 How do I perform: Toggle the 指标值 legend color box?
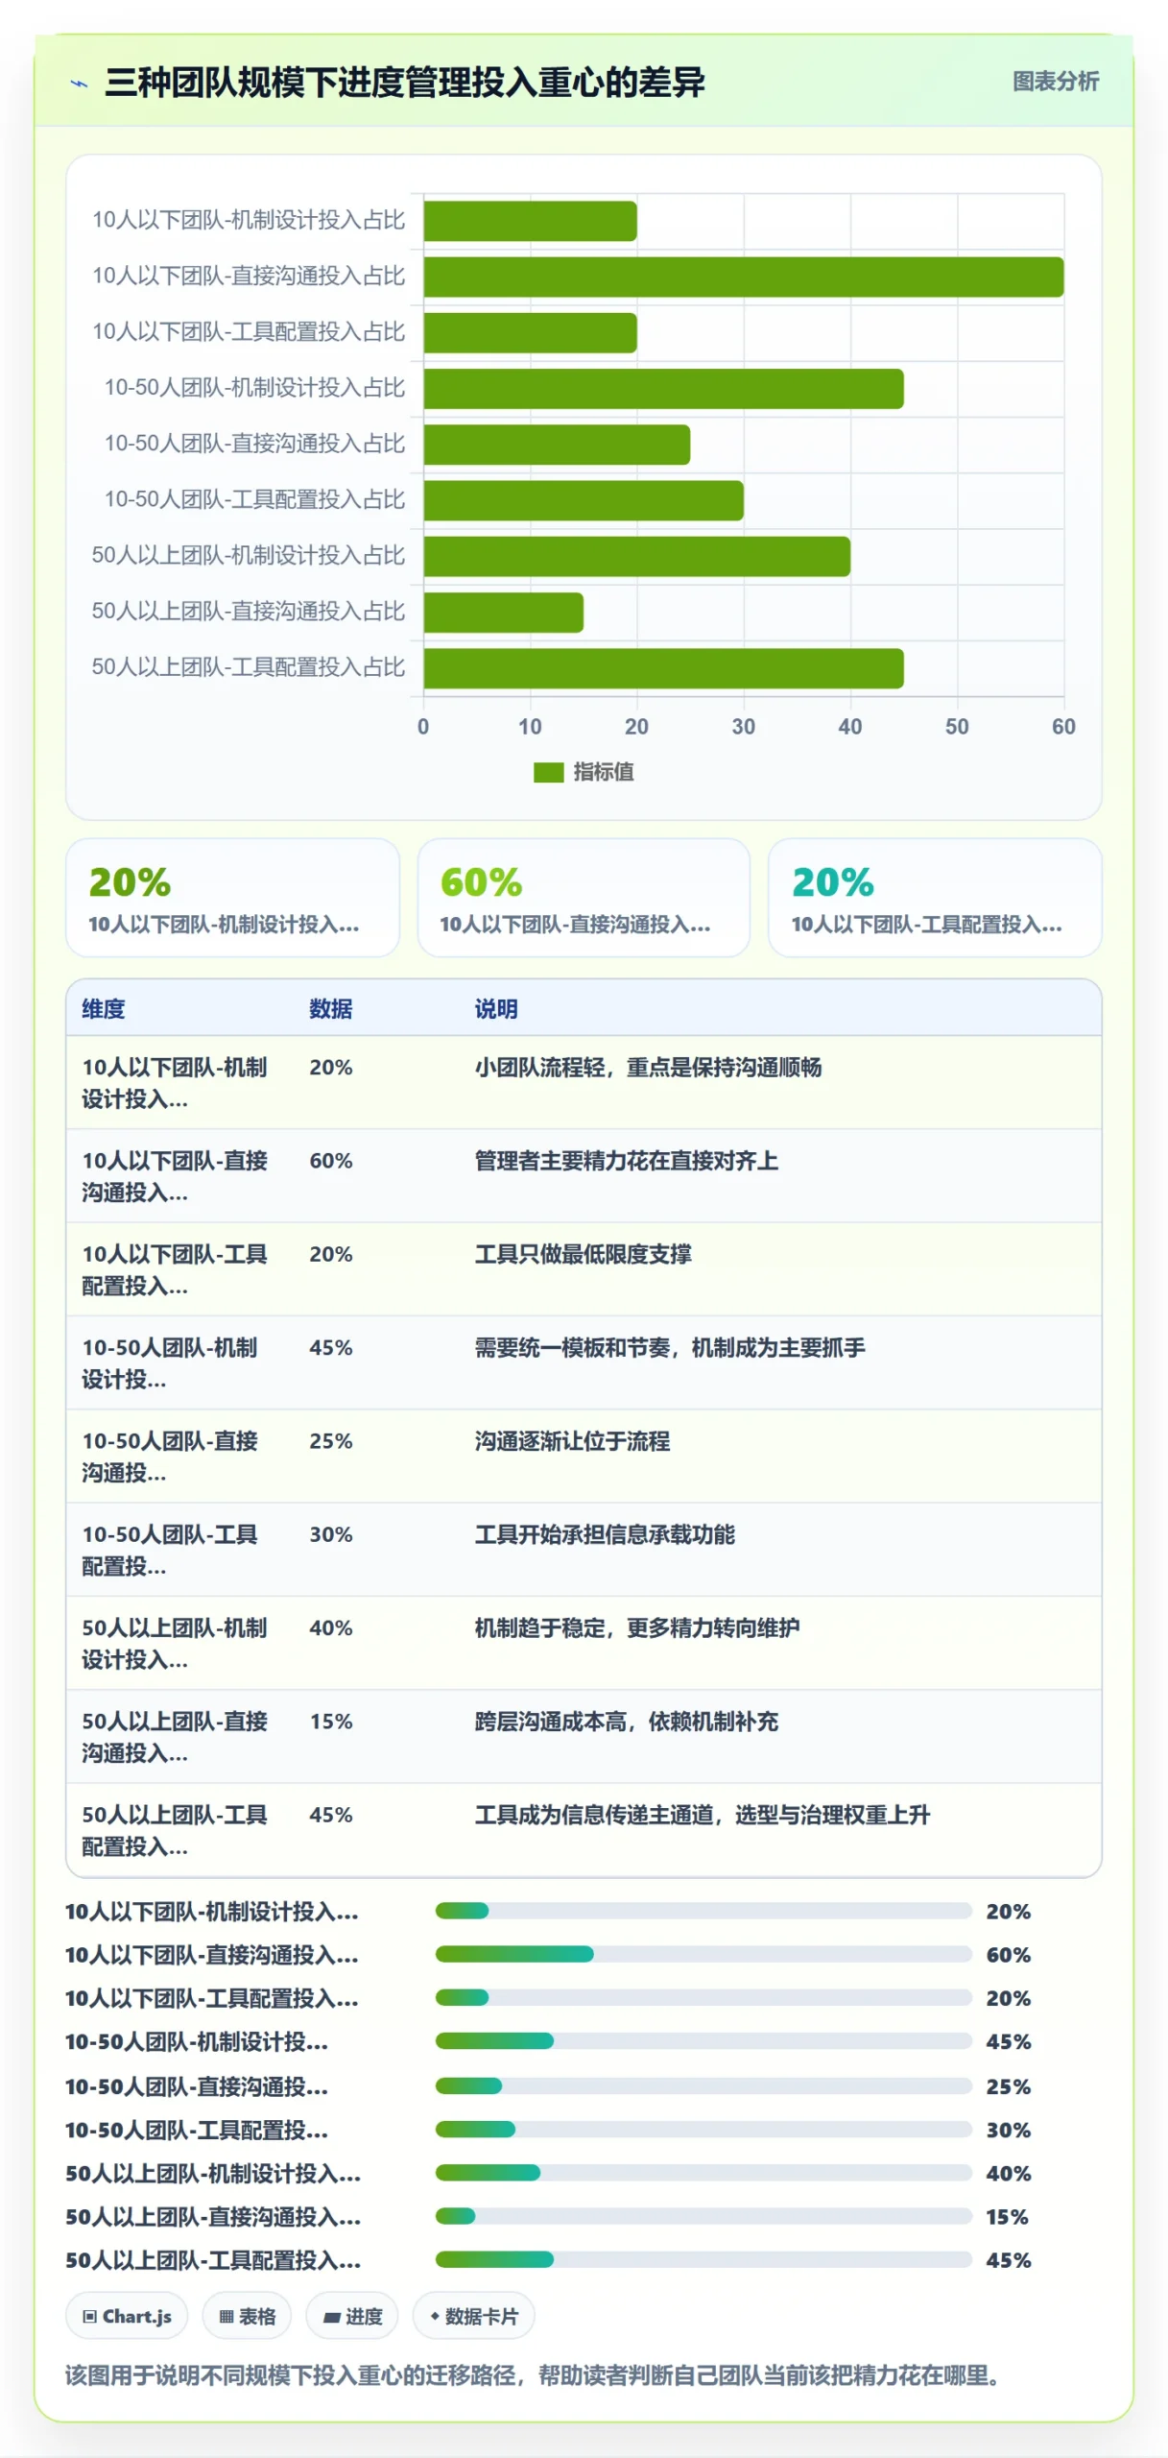pyautogui.click(x=548, y=772)
